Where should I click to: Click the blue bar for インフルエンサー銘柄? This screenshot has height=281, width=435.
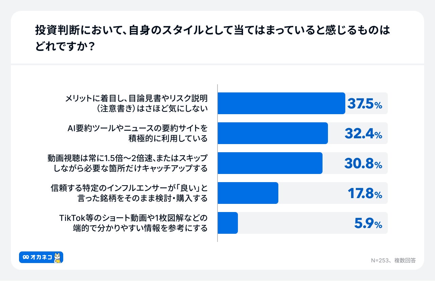click(248, 193)
